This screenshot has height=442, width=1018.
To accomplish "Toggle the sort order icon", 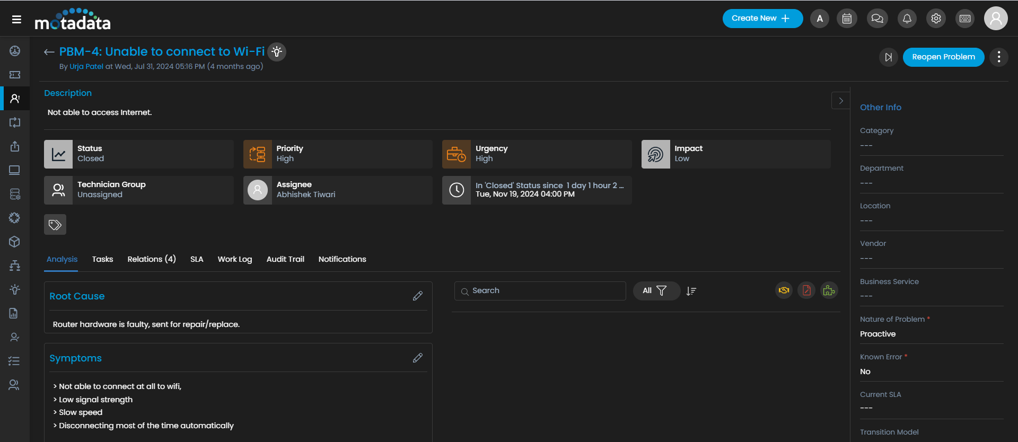I will pyautogui.click(x=691, y=291).
